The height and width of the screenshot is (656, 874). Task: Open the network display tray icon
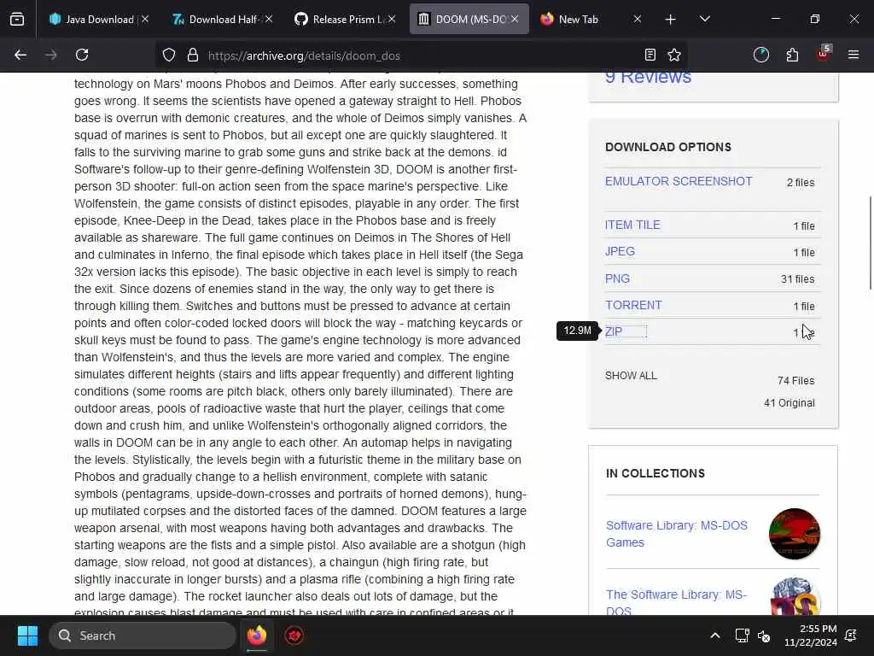742,635
